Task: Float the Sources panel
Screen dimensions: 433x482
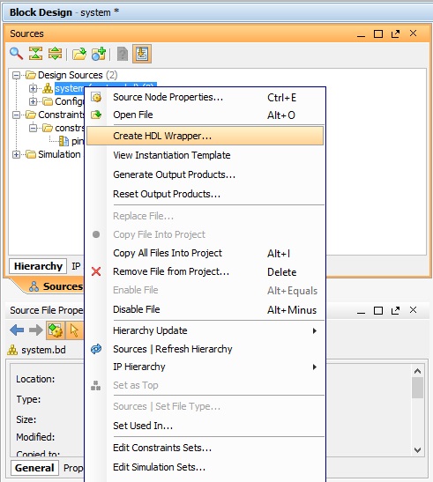Action: [395, 33]
